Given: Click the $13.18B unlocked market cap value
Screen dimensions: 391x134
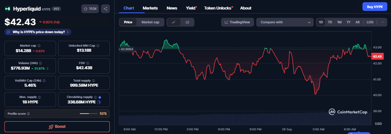Looking at the screenshot, I should point(84,51).
